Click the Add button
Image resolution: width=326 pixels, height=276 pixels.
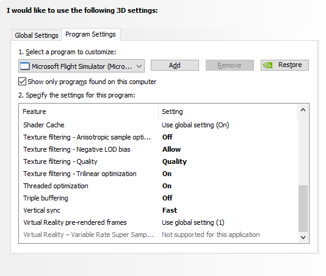(x=175, y=65)
